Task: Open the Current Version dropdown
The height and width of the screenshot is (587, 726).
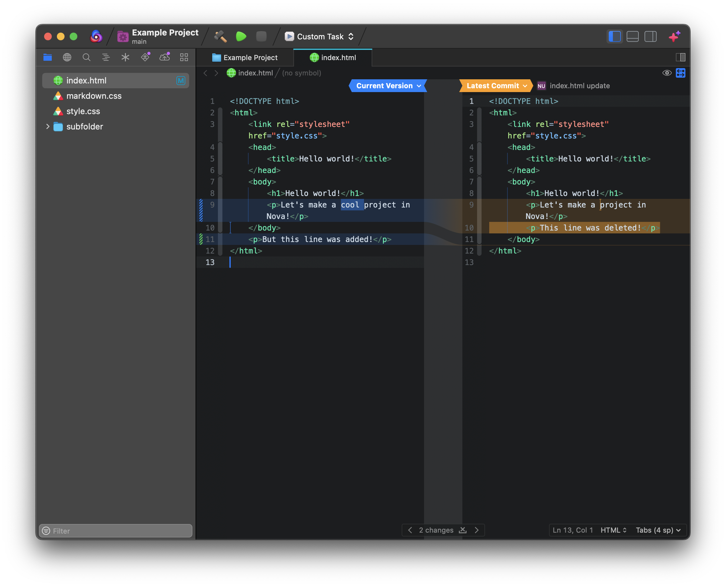Action: (x=388, y=86)
